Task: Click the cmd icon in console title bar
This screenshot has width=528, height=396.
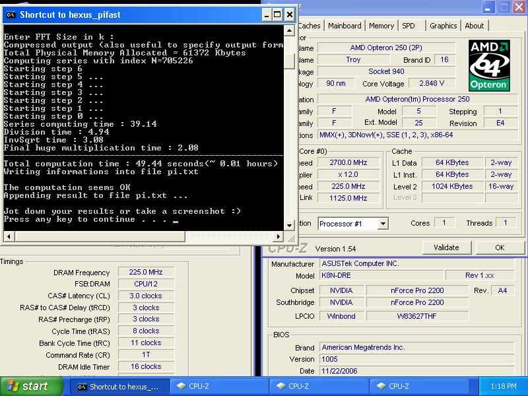Action: [x=11, y=15]
